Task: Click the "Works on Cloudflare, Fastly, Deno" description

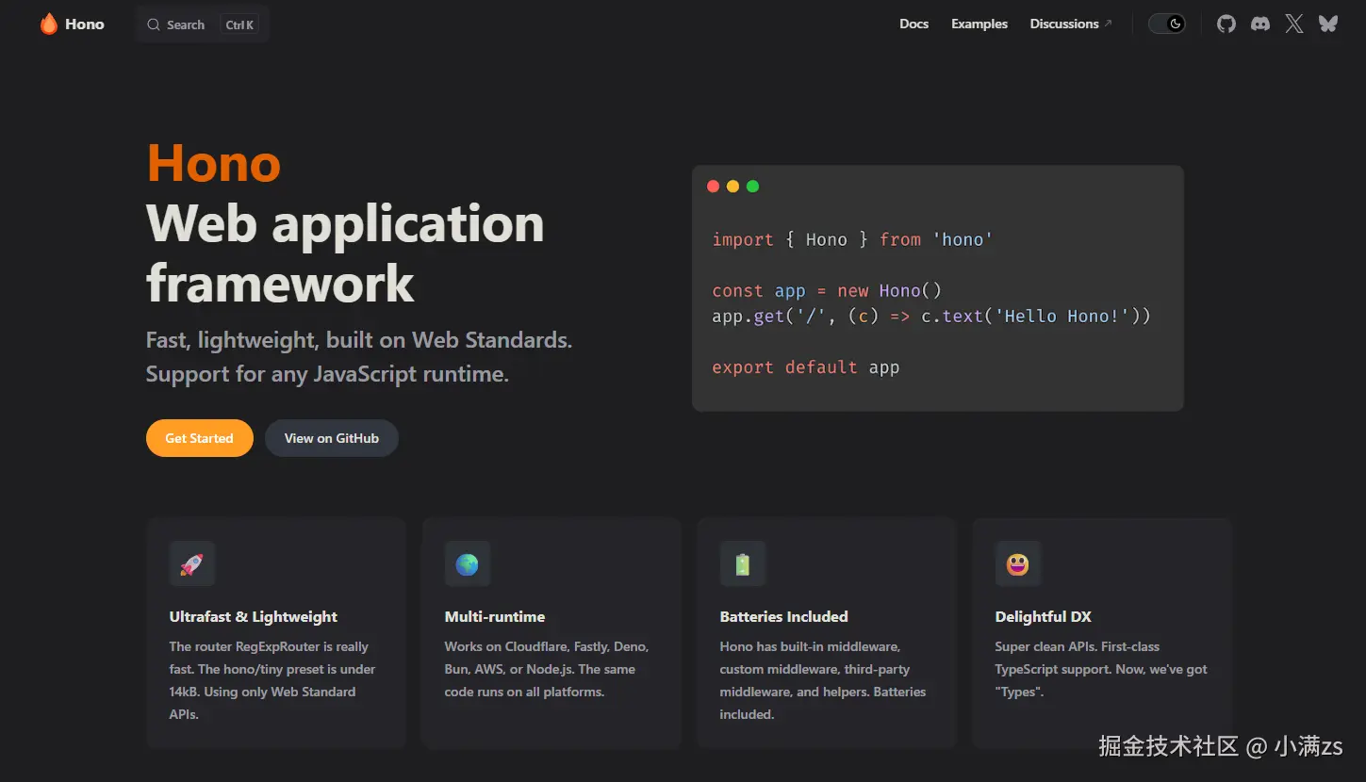Action: (x=547, y=669)
